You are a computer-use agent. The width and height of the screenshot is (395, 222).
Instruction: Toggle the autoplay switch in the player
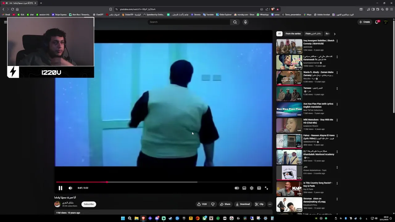pyautogui.click(x=237, y=188)
